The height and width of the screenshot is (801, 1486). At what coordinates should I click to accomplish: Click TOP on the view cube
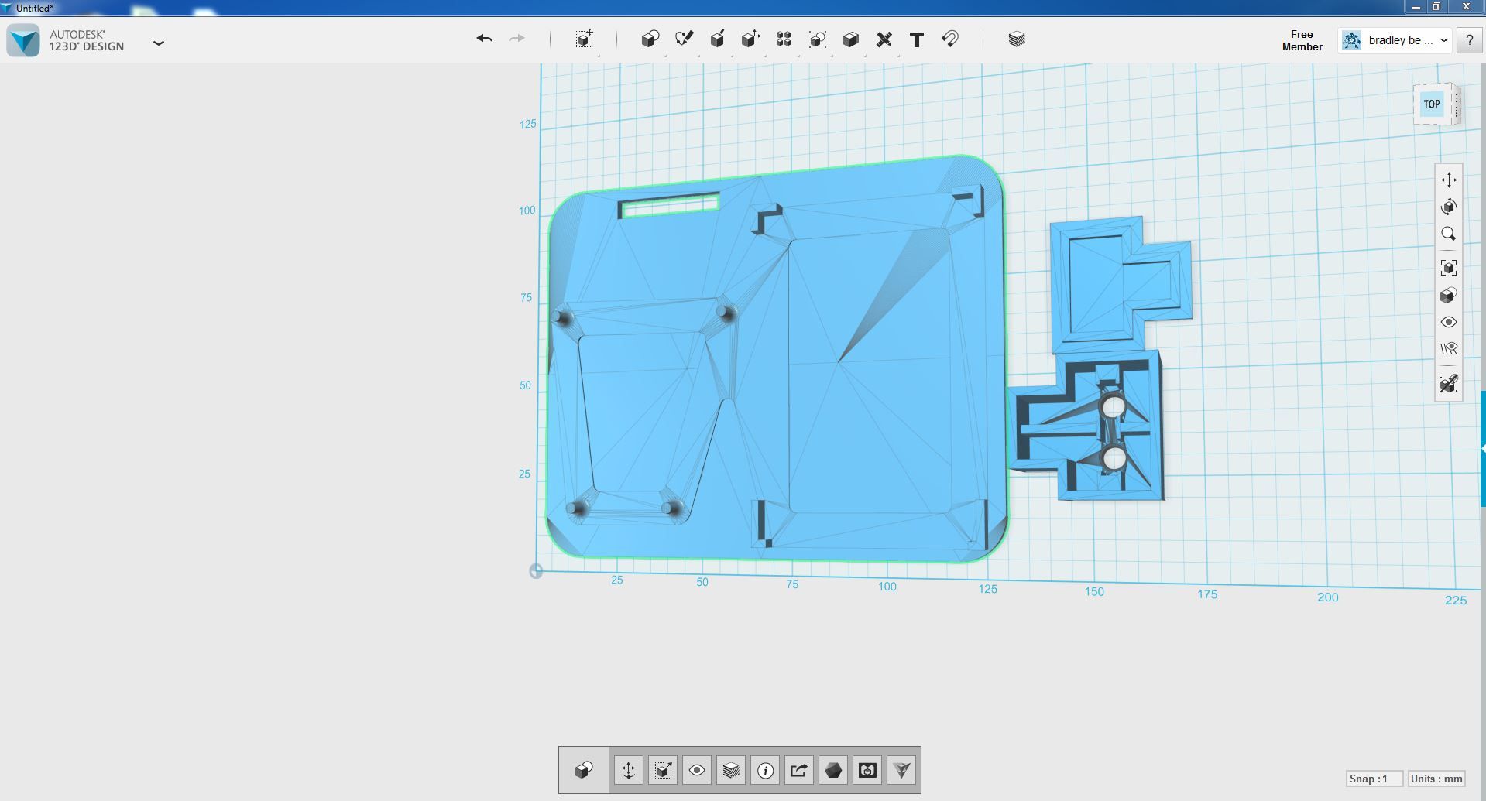coord(1431,104)
